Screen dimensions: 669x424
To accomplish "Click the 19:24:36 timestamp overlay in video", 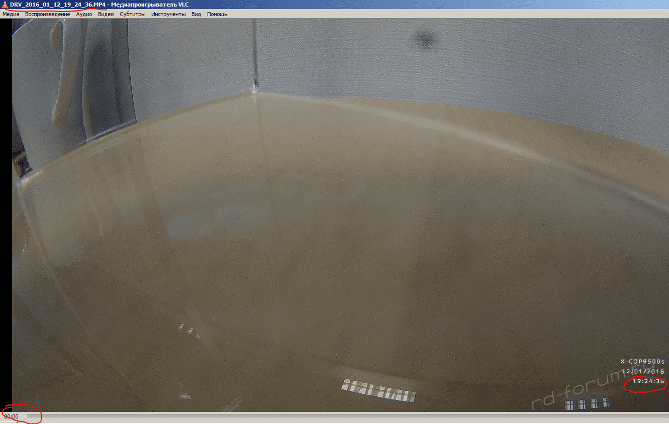I will 648,382.
